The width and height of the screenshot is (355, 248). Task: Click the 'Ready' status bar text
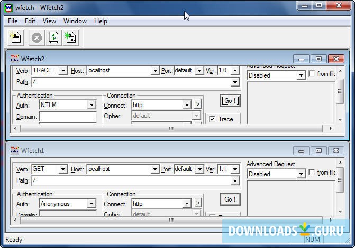(x=14, y=240)
